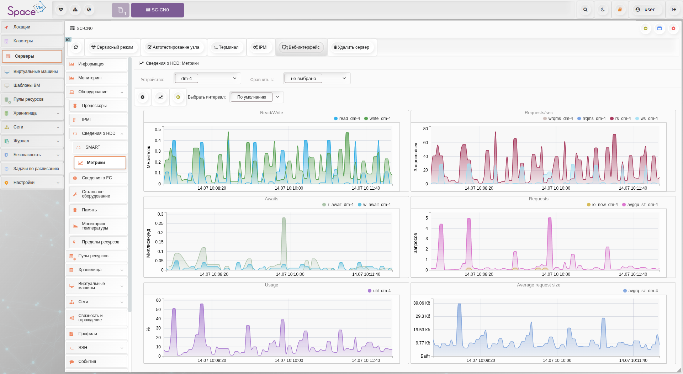This screenshot has height=374, width=683.
Task: Open the device dropdown showing dm-4
Action: [x=207, y=78]
